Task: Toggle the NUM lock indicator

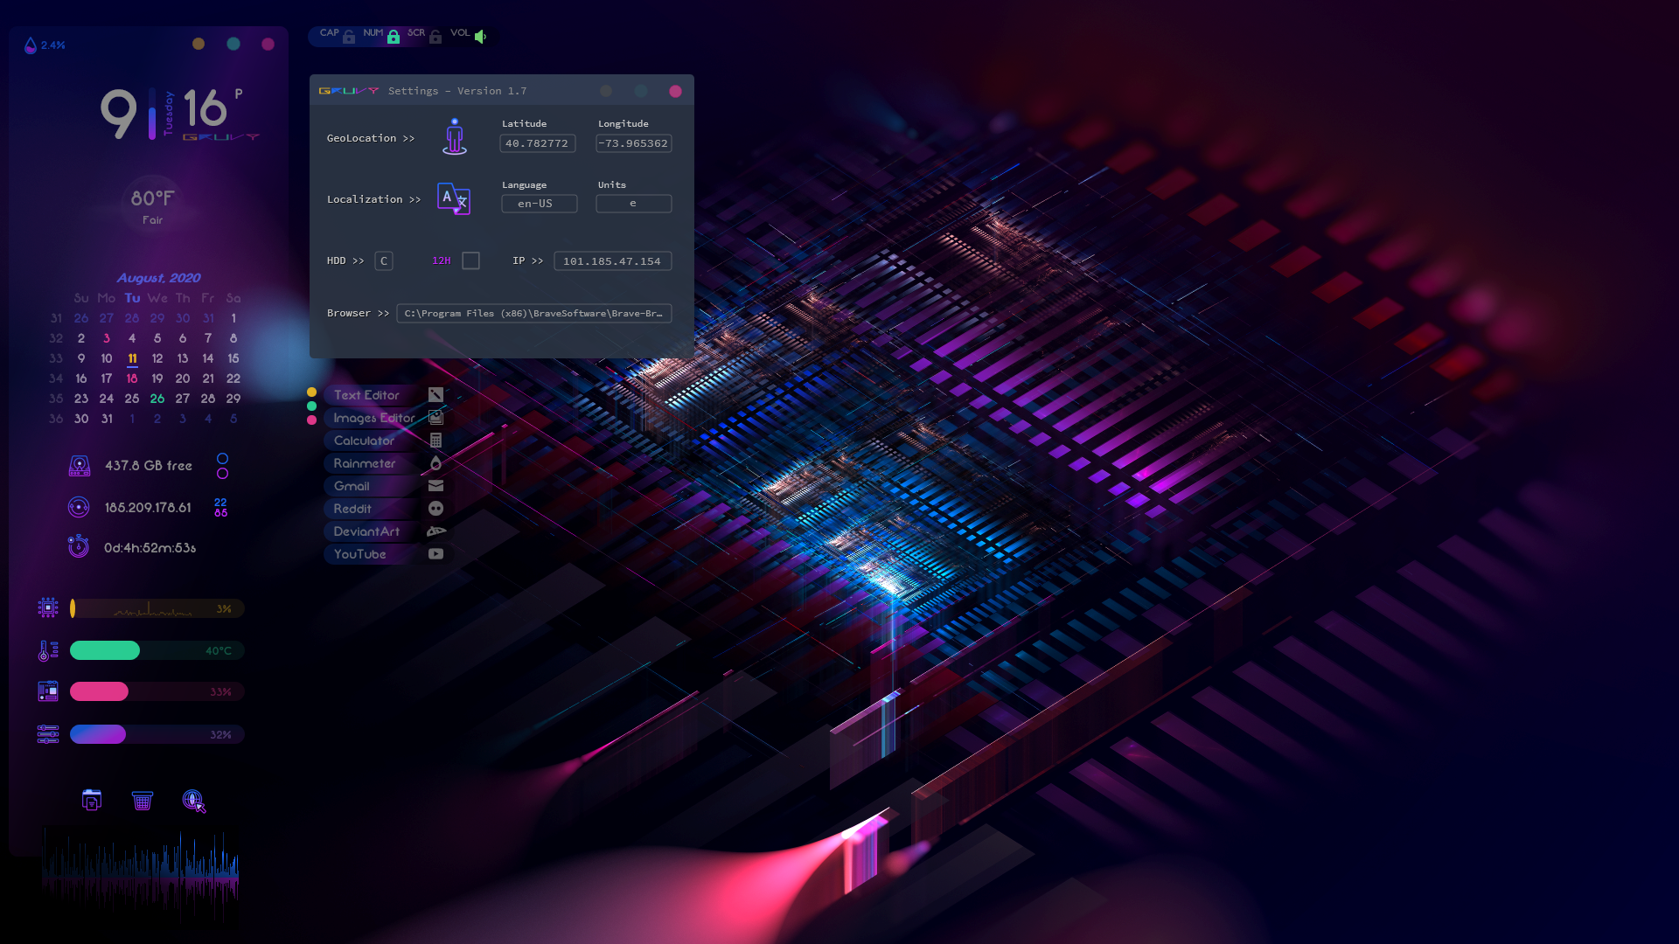Action: click(394, 37)
